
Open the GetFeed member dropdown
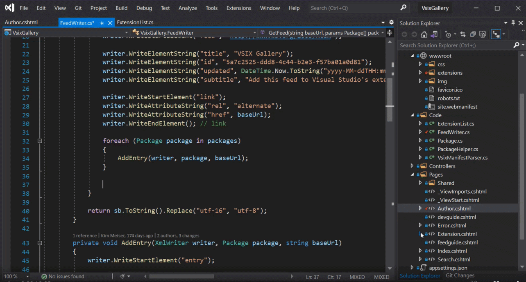[x=383, y=33]
